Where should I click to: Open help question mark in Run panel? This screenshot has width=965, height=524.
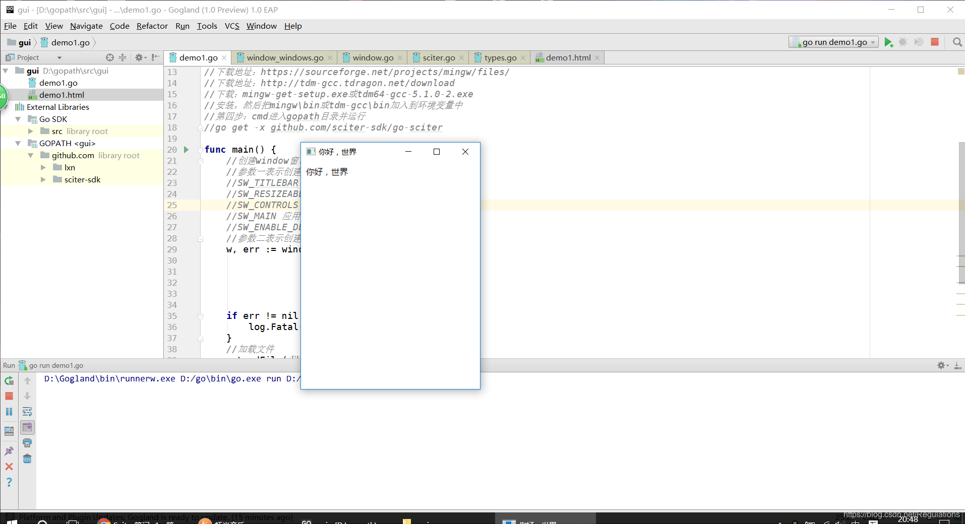point(9,482)
